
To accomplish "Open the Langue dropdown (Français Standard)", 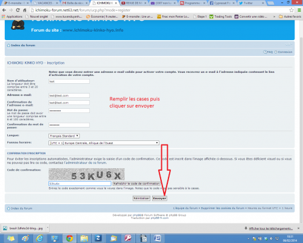I will 64,136.
